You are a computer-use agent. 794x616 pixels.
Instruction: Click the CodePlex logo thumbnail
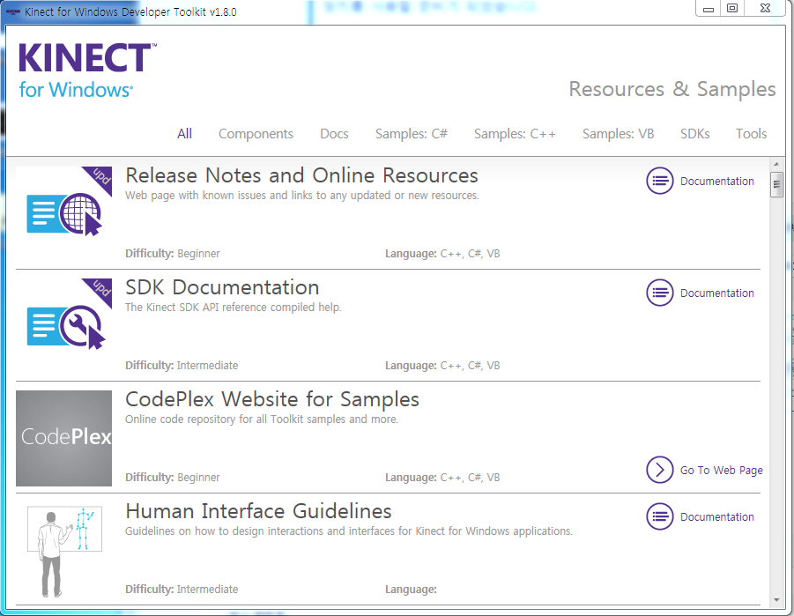coord(63,438)
